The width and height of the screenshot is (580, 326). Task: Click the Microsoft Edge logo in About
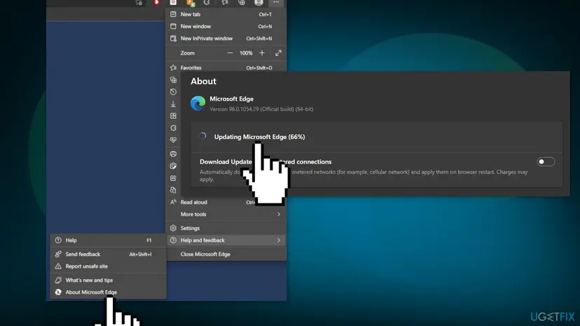(198, 103)
